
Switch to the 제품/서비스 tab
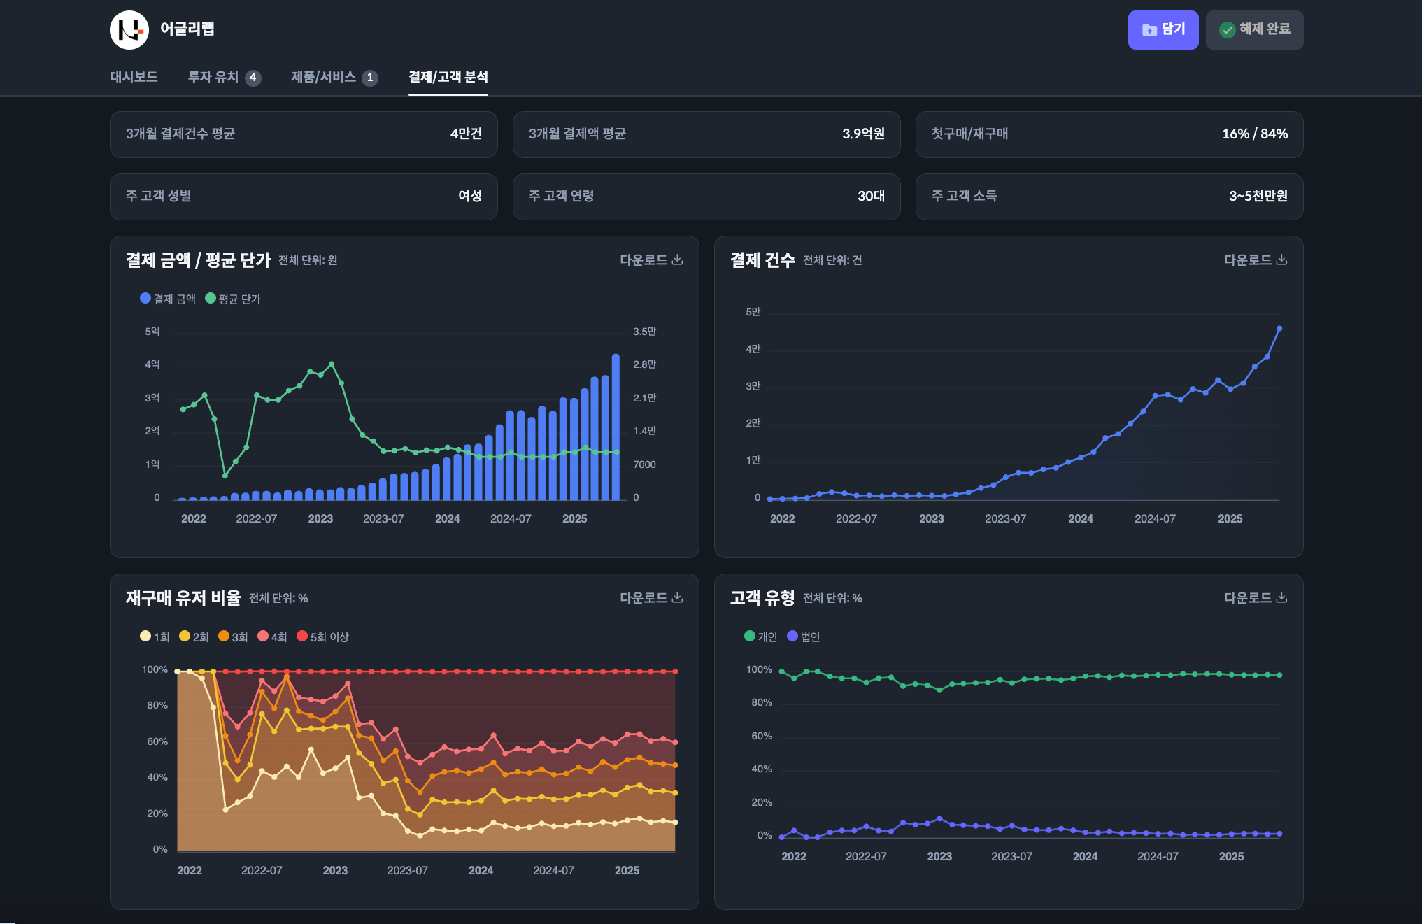coord(324,77)
